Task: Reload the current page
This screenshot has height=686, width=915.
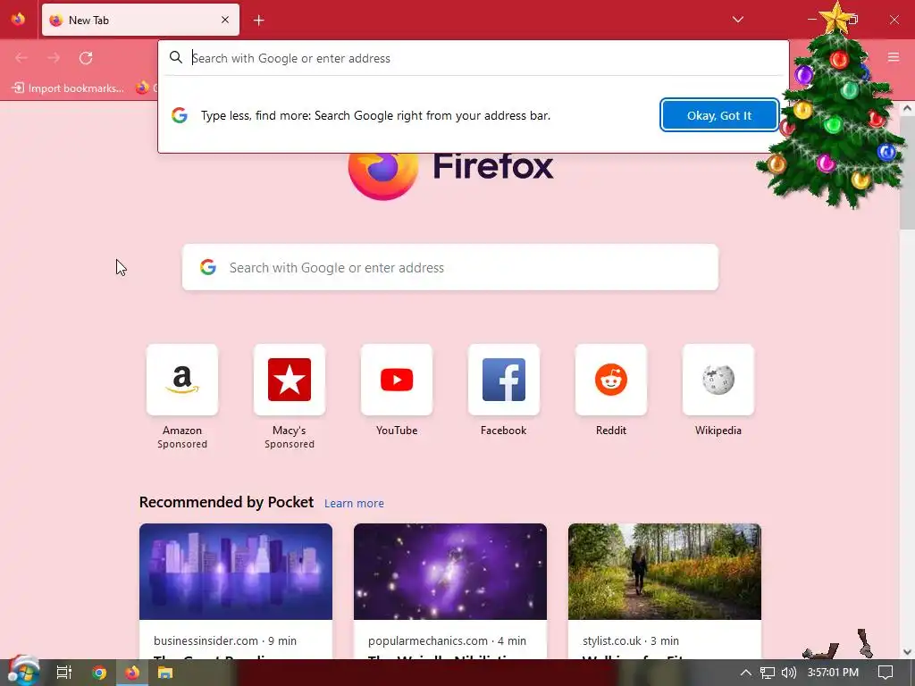Action: (x=86, y=58)
